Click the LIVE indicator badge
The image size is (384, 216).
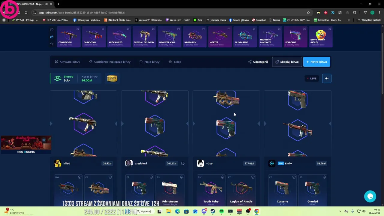312,78
